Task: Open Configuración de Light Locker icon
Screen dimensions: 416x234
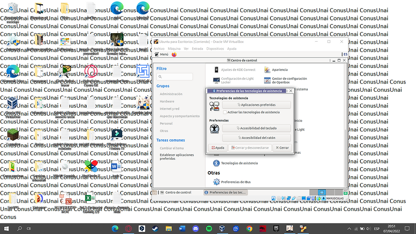Action: click(x=216, y=80)
